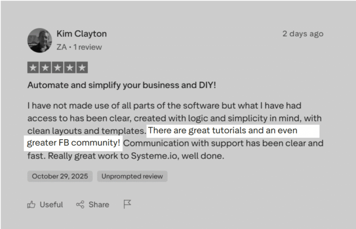The image size is (356, 229).
Task: Mark the review as Useful via its label
Action: 51,204
